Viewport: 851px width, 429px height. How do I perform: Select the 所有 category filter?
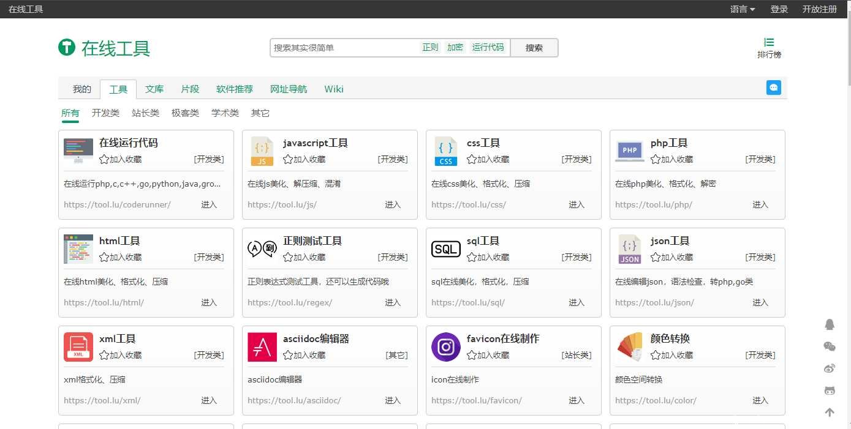point(70,113)
